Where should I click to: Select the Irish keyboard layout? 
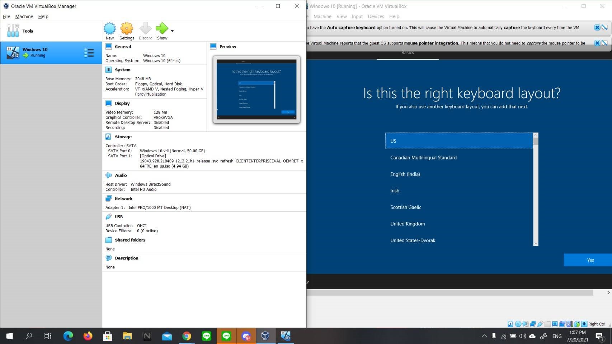(x=459, y=191)
